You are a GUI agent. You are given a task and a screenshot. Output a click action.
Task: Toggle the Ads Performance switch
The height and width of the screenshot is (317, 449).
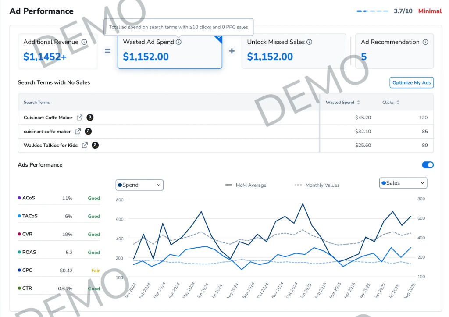(428, 165)
